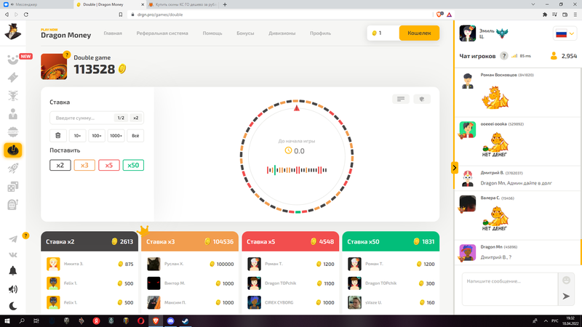The image size is (582, 327).
Task: Halve the bet with 1/2 button
Action: [x=121, y=118]
